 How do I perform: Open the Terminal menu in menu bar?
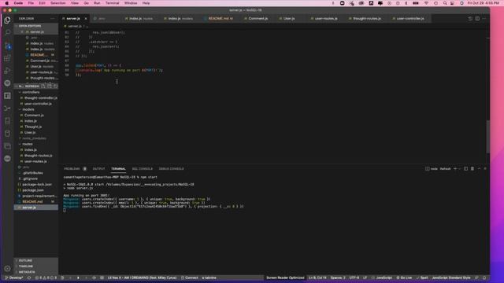coord(112,3)
